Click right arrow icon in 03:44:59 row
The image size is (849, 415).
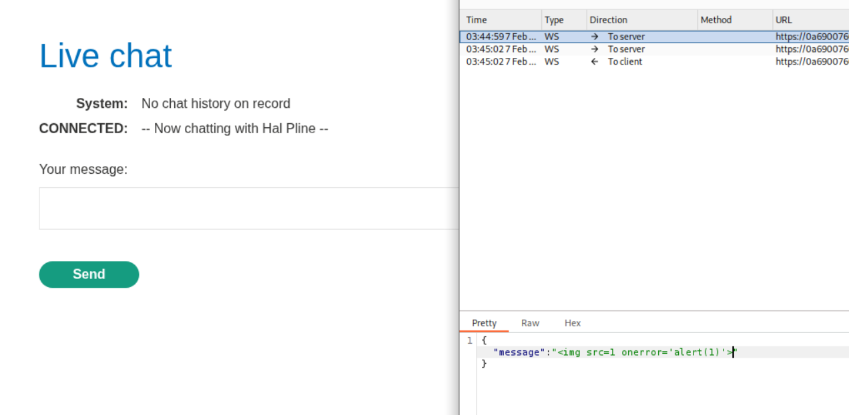tap(595, 37)
